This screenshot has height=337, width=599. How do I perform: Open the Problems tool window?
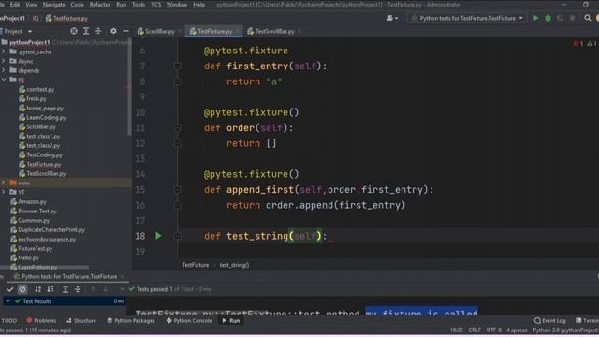41,320
